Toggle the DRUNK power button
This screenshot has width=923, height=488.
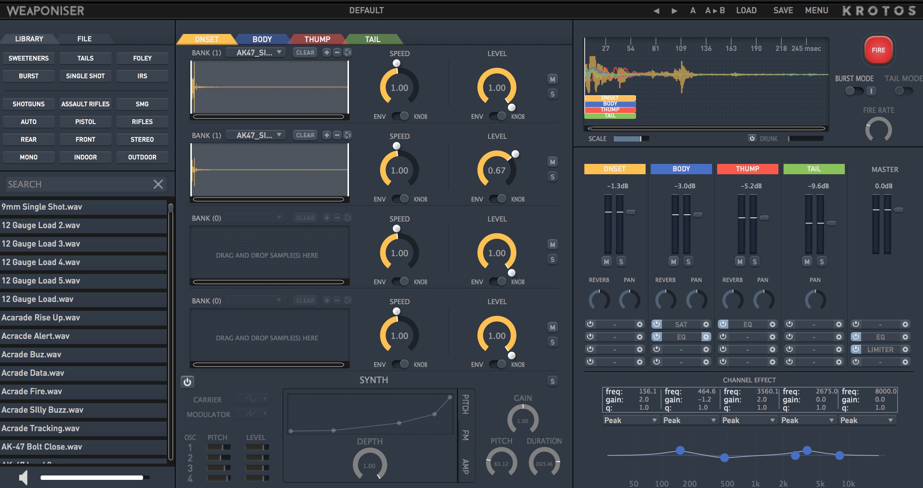pyautogui.click(x=752, y=138)
